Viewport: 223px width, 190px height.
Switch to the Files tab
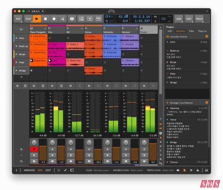191,31
